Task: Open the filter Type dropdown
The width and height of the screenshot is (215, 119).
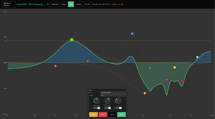Action: [x=113, y=93]
